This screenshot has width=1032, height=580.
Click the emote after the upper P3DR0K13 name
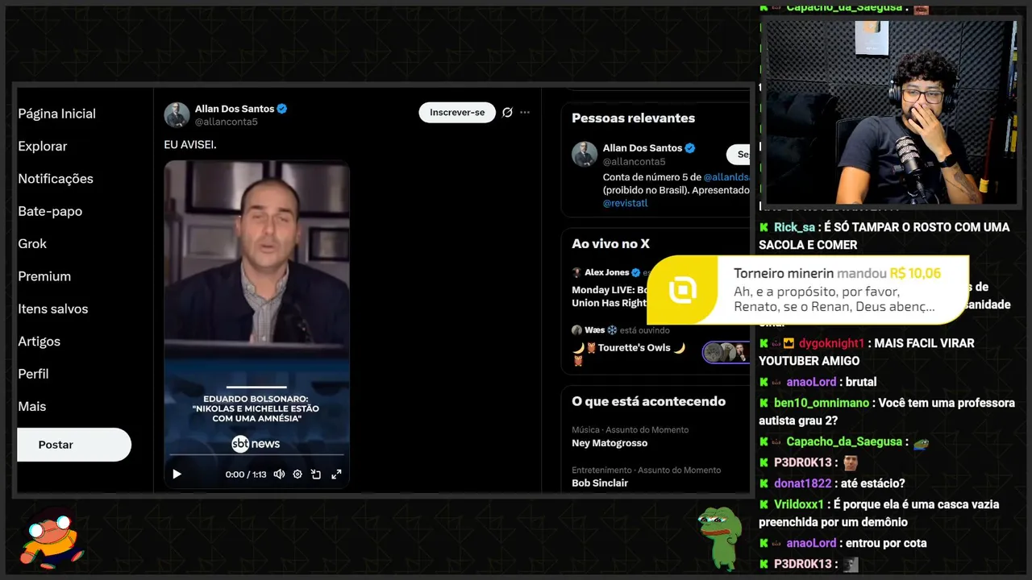pyautogui.click(x=851, y=462)
